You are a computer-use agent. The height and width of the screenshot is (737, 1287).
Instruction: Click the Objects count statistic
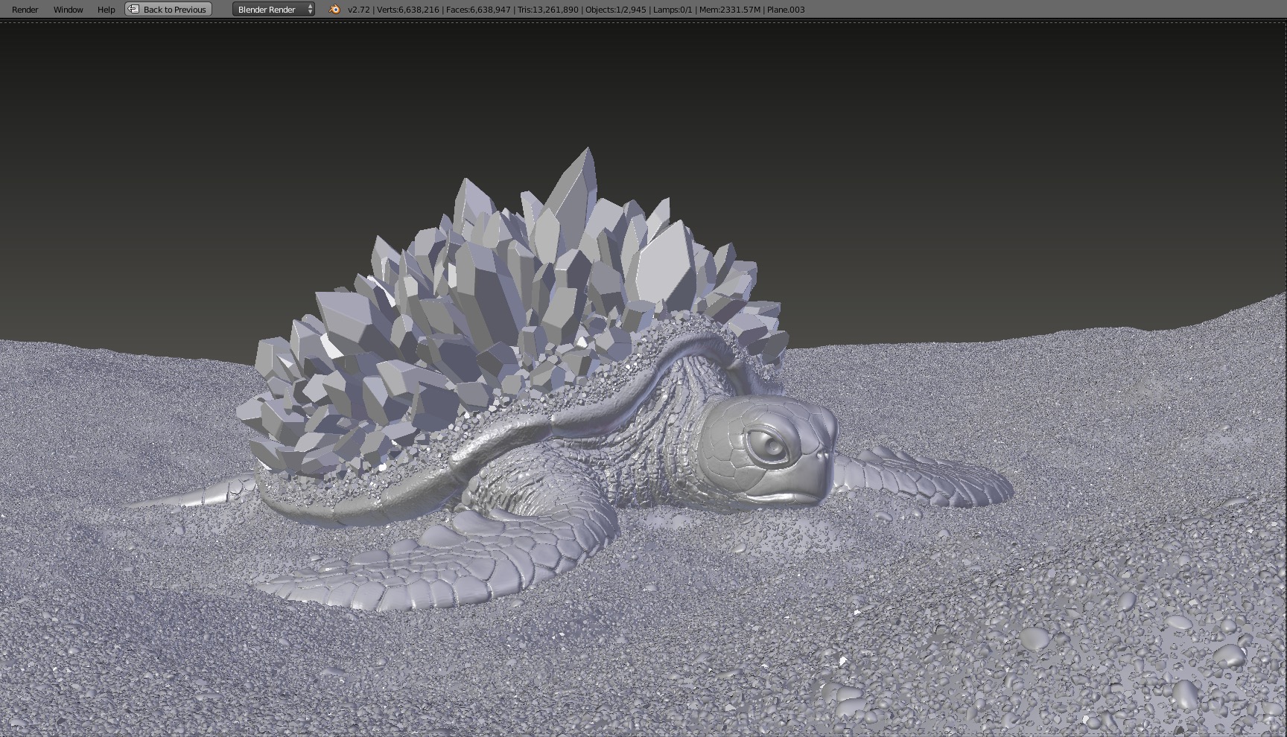[x=615, y=10]
